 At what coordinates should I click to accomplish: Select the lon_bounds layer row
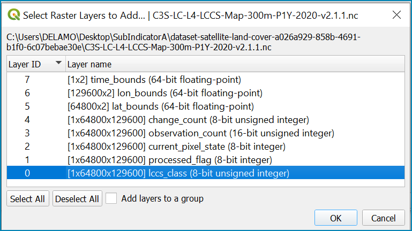pyautogui.click(x=206, y=93)
